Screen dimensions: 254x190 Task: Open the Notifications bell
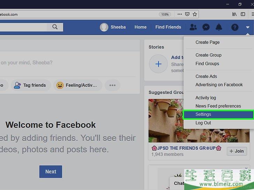pos(219,27)
